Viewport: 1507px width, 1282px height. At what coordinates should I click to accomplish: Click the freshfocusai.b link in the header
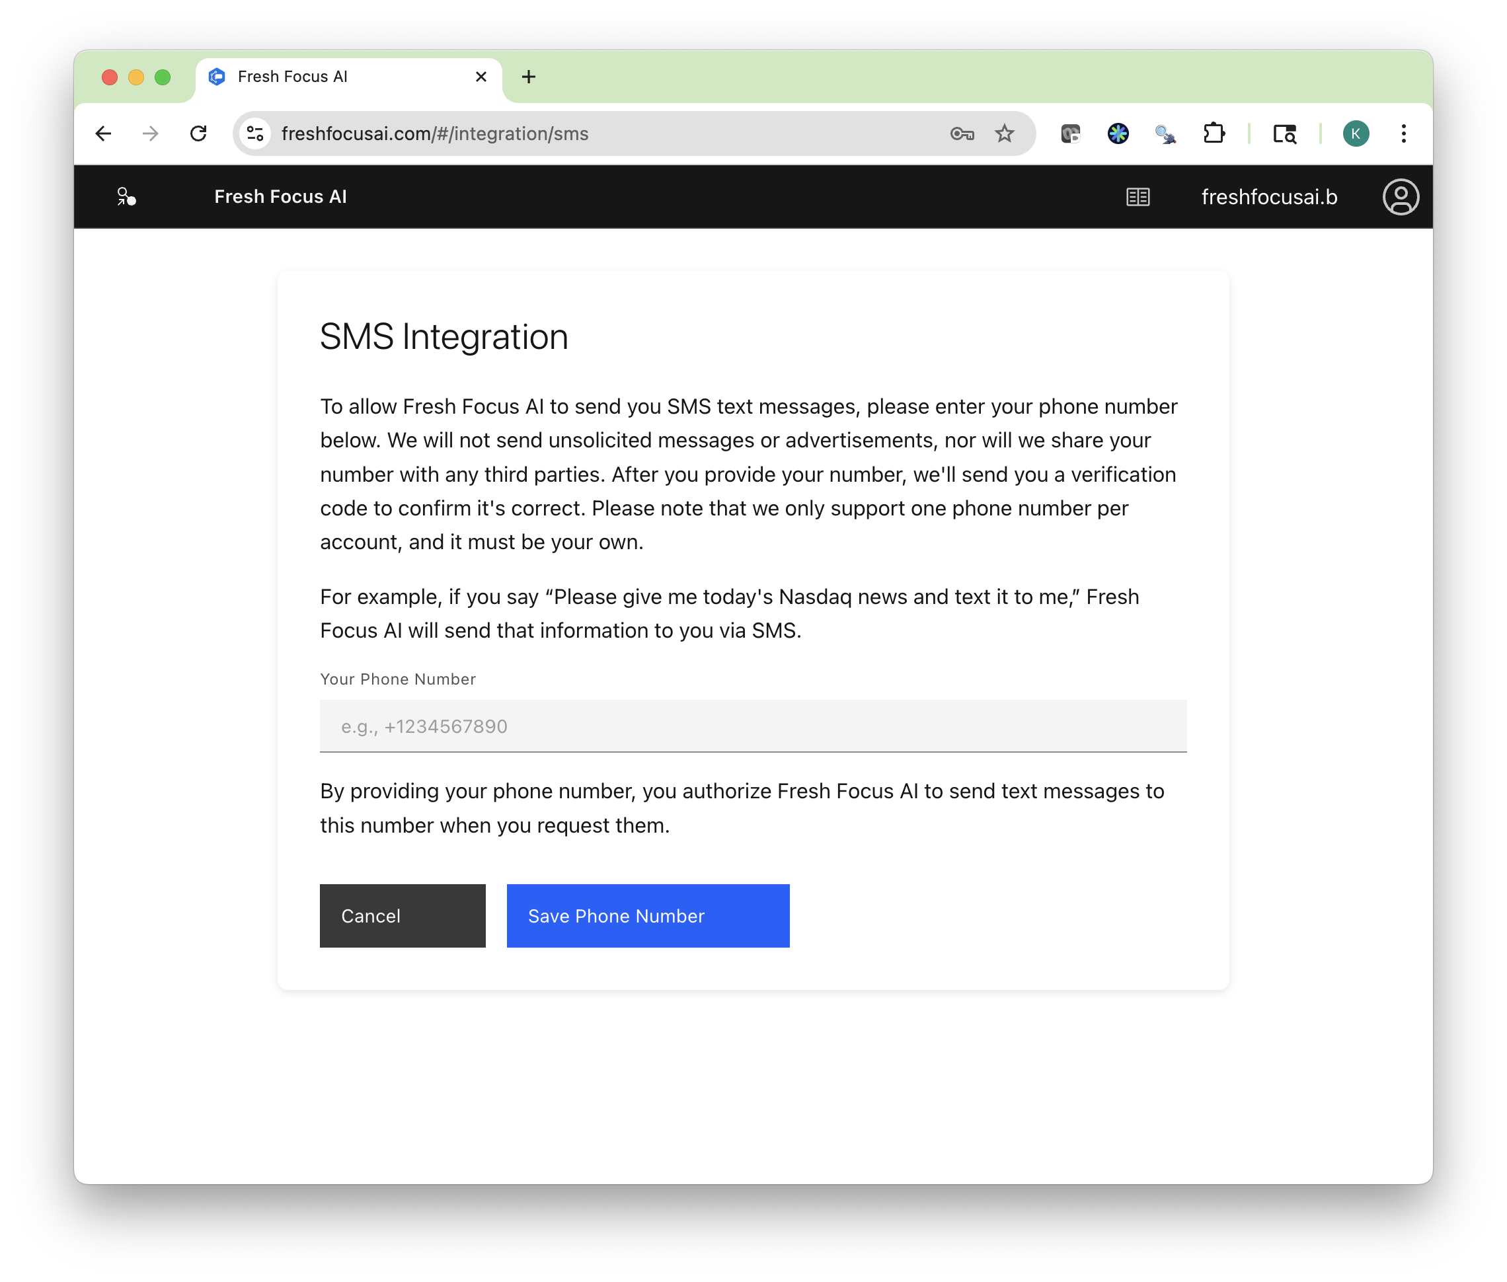(x=1269, y=196)
